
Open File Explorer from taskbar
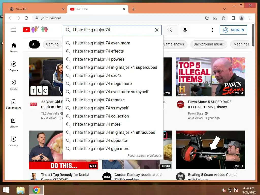point(21,190)
